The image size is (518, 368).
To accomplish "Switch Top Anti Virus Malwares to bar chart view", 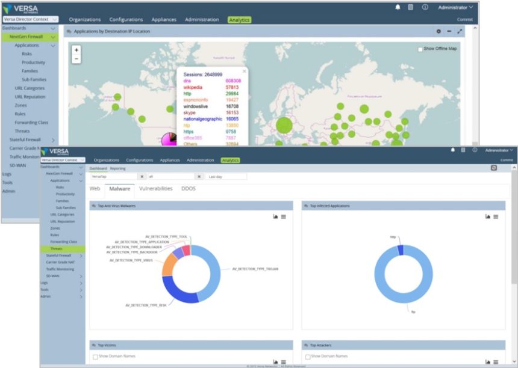I will pyautogui.click(x=275, y=215).
